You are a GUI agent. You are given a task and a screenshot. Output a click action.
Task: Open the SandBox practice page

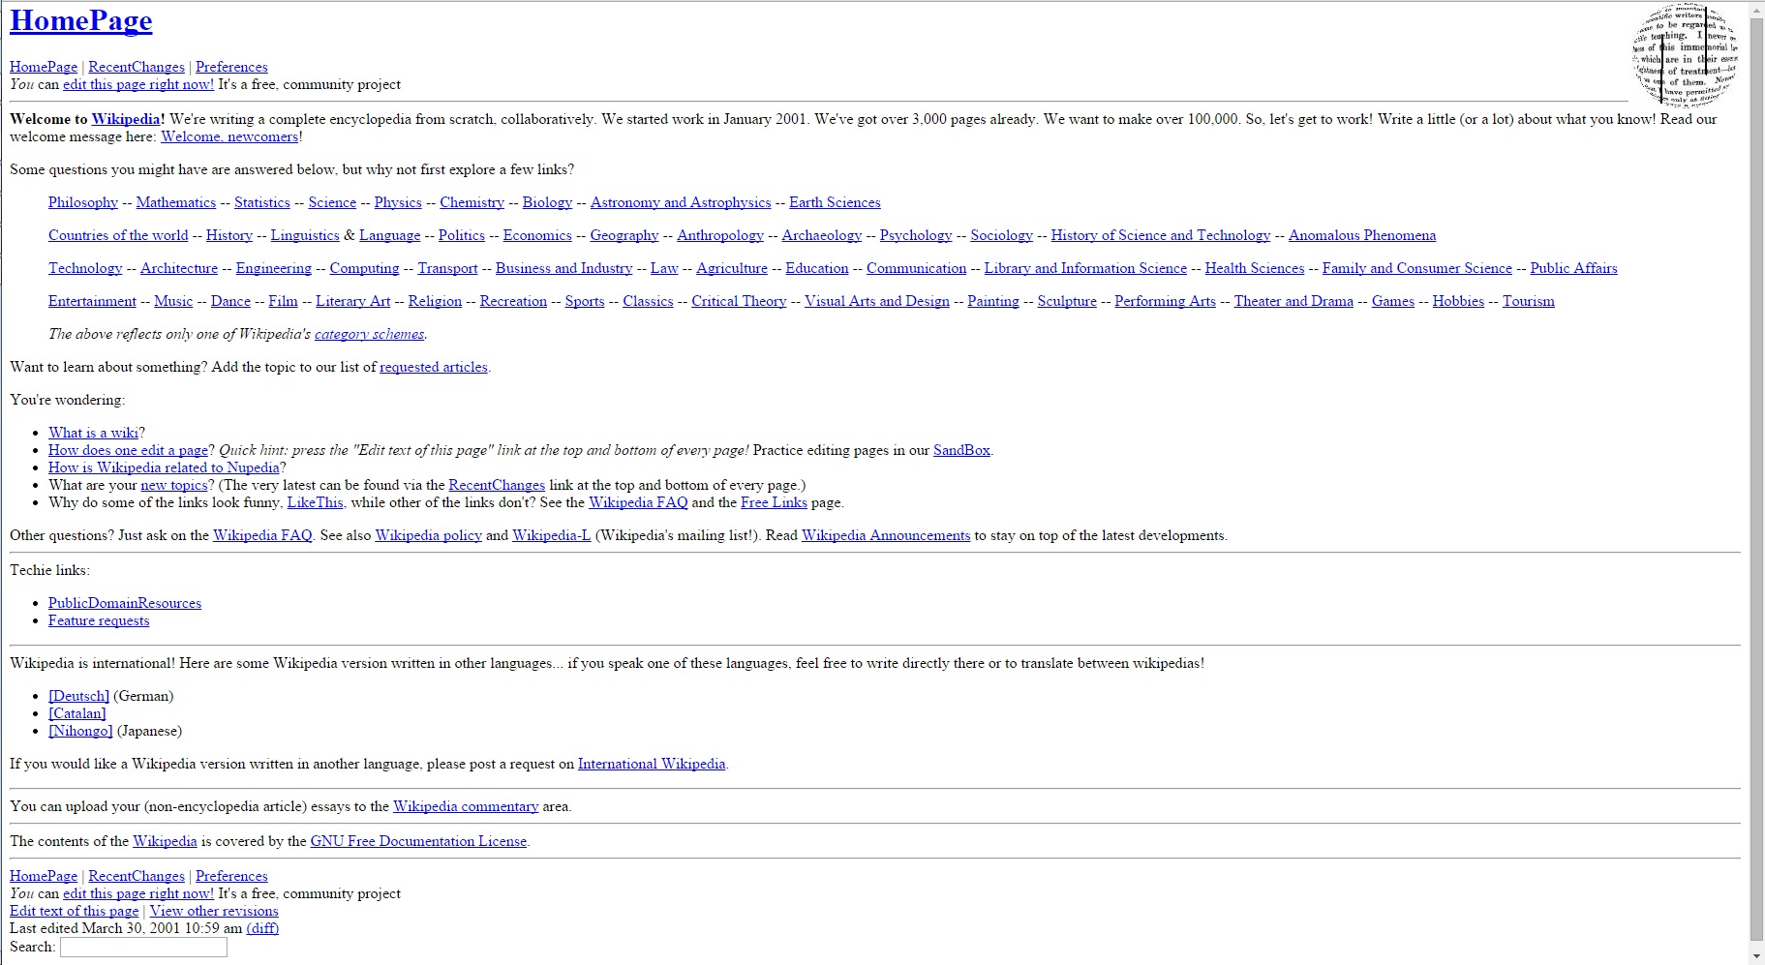[961, 450]
